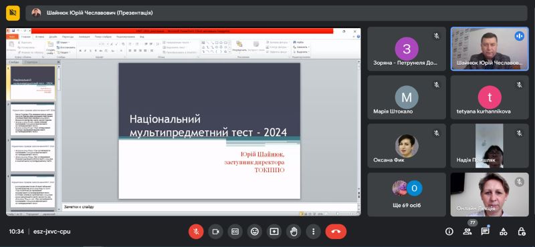The height and width of the screenshot is (247, 535).
Task: Select the Онлайн Лекція video tile
Action: click(x=490, y=194)
